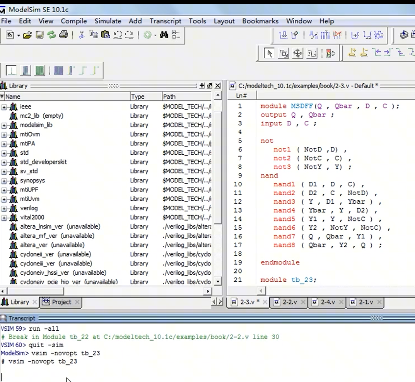Open the Transcript menu

click(166, 21)
